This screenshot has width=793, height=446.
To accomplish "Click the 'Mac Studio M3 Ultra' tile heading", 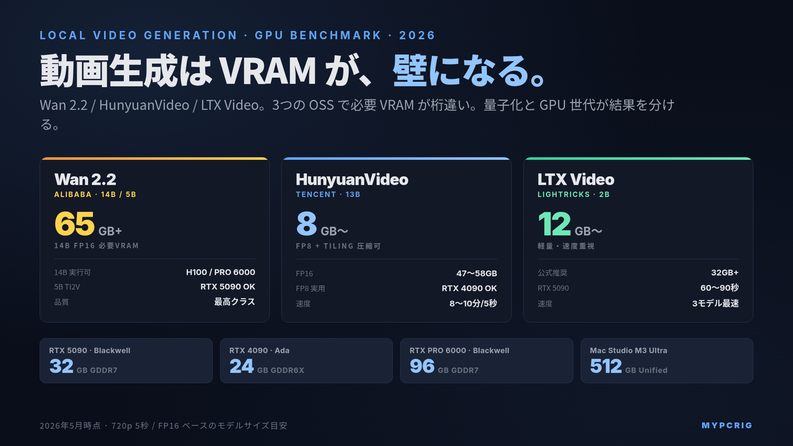I will tap(629, 351).
